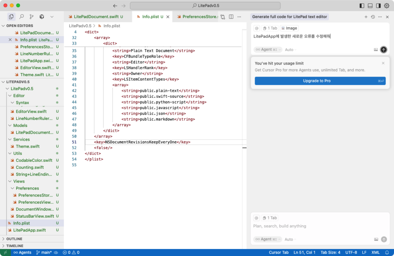This screenshot has height=256, width=394.
Task: Collapse the LITEPADV0.5 section
Action: pyautogui.click(x=3, y=82)
